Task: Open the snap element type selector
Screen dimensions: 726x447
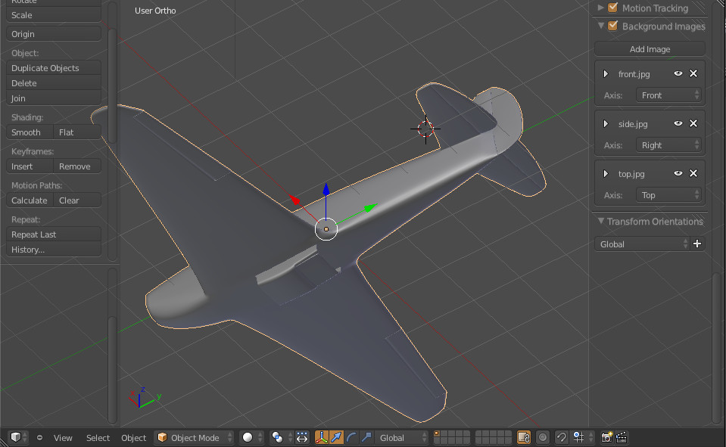Action: click(x=582, y=437)
